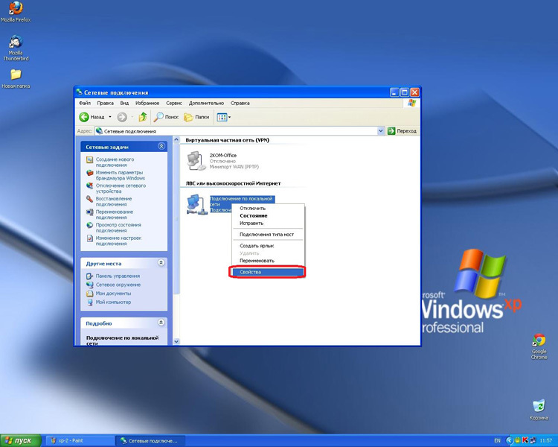Choose Исправить in the context menu
Viewport: 558px width, 447px height.
tap(268, 223)
